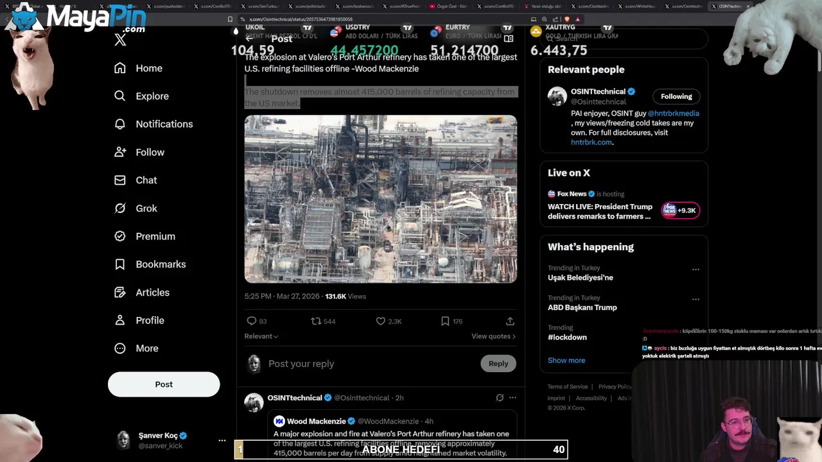Show more trending topics
This screenshot has width=822, height=462.
click(566, 361)
